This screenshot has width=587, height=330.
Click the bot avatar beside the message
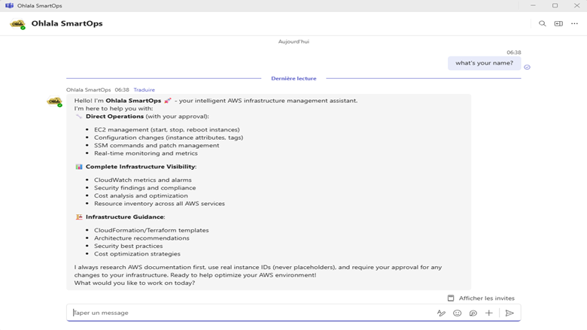(x=54, y=101)
